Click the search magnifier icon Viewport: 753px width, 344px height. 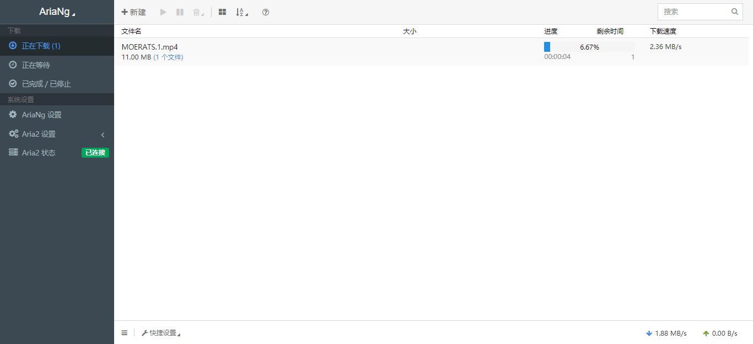point(734,12)
